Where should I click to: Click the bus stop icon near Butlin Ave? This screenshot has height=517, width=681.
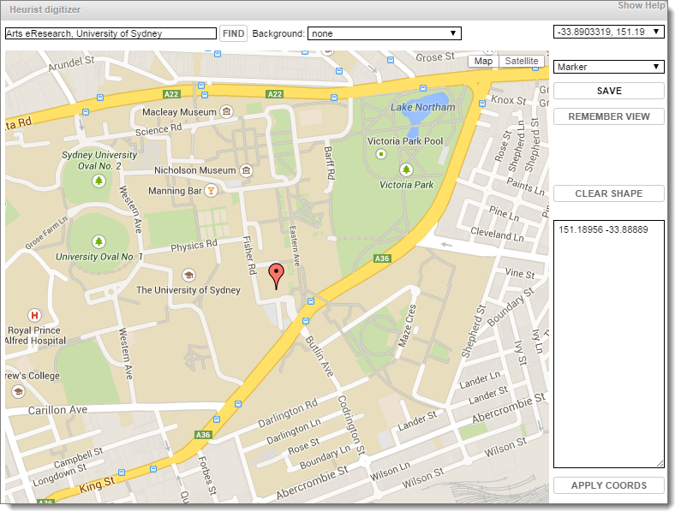pyautogui.click(x=306, y=321)
